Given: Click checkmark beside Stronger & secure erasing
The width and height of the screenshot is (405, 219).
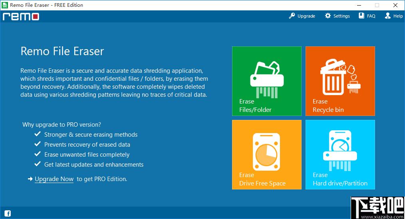Looking at the screenshot, I should point(38,134).
